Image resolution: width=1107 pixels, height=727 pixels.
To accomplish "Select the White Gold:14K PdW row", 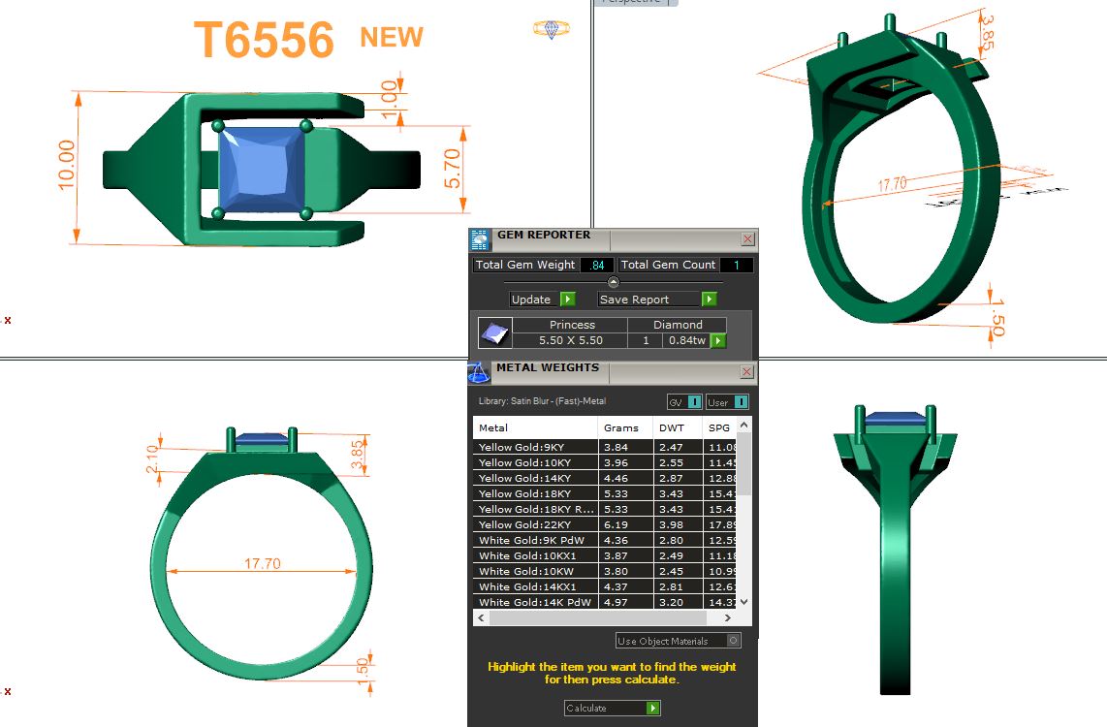I will pos(604,602).
